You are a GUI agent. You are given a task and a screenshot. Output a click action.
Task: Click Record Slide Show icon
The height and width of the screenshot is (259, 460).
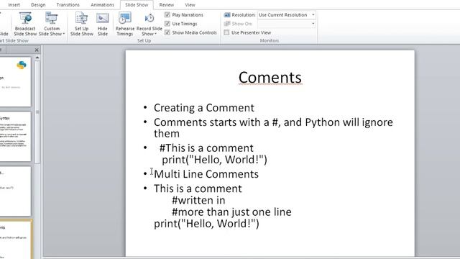pos(149,18)
